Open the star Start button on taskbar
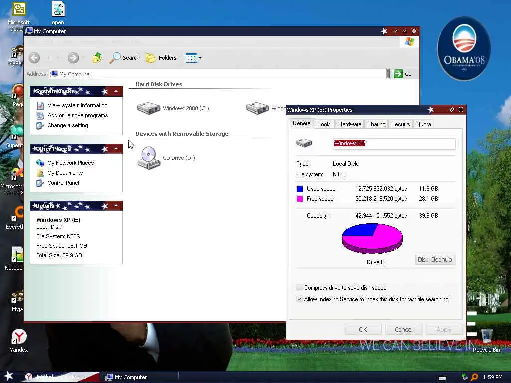 coord(9,376)
